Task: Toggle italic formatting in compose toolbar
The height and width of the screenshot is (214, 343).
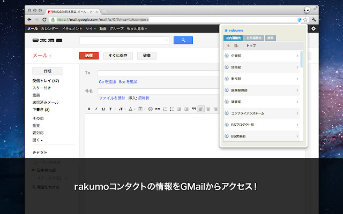Action: [96, 109]
